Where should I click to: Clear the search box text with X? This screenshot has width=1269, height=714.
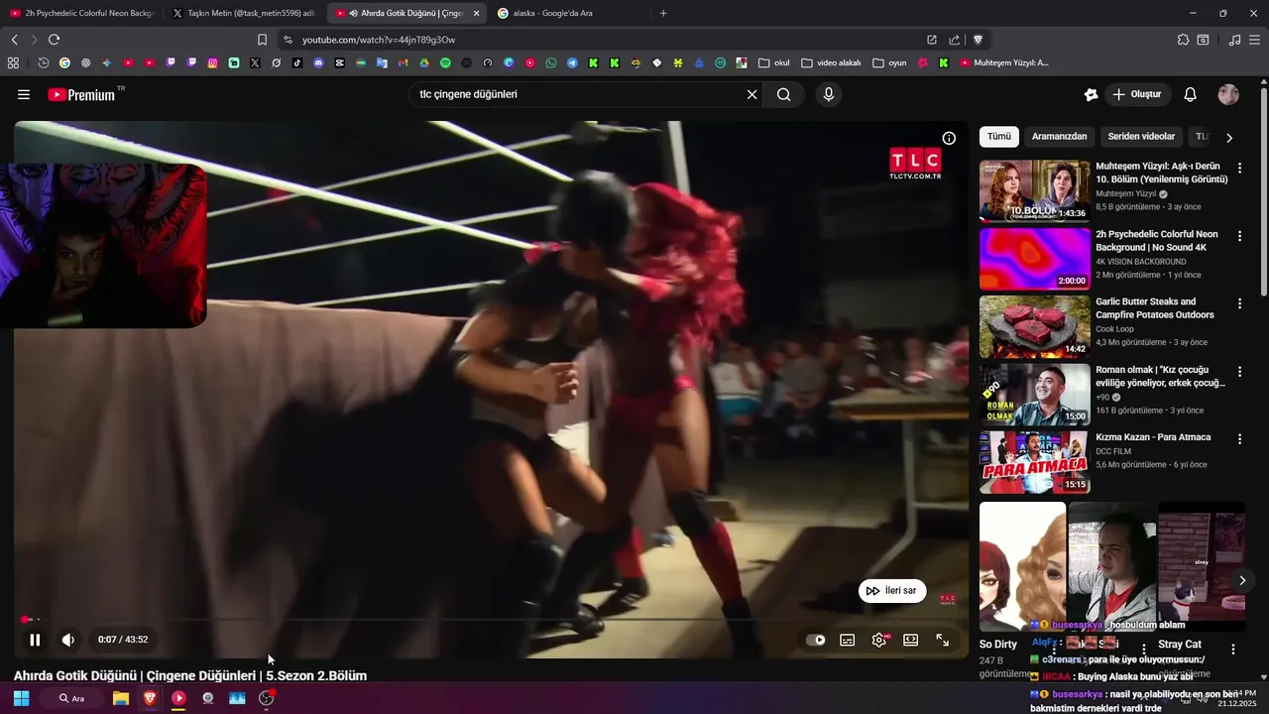tap(751, 94)
